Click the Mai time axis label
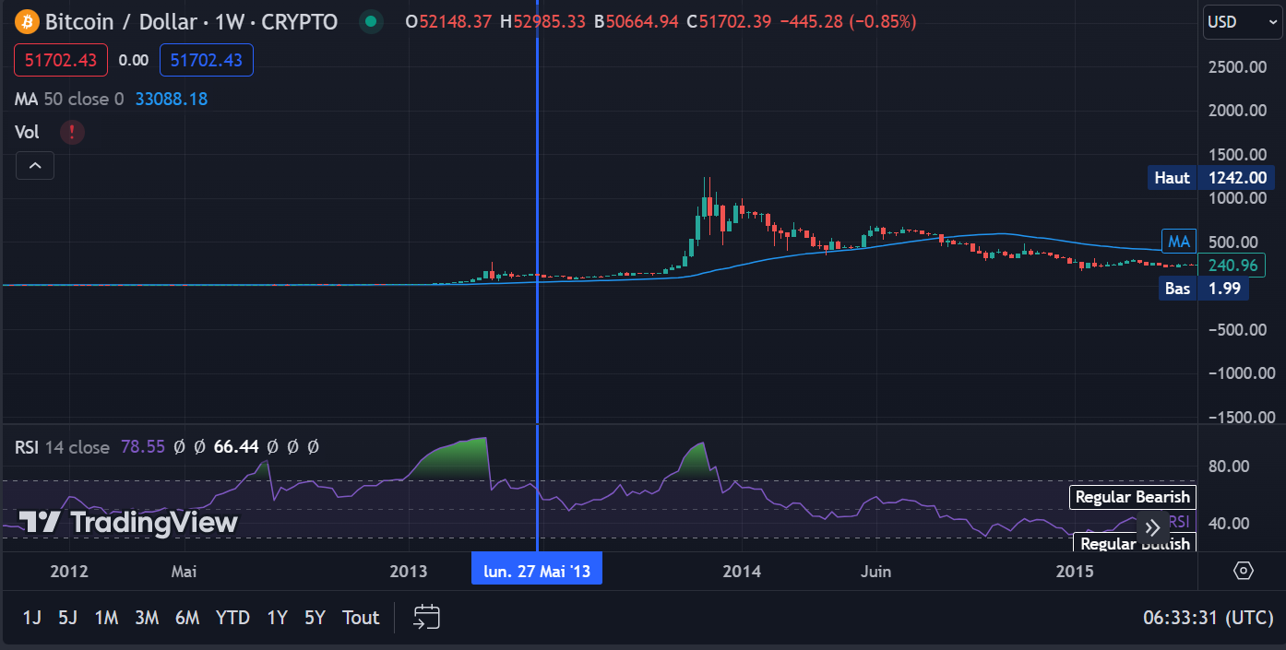 coord(185,572)
